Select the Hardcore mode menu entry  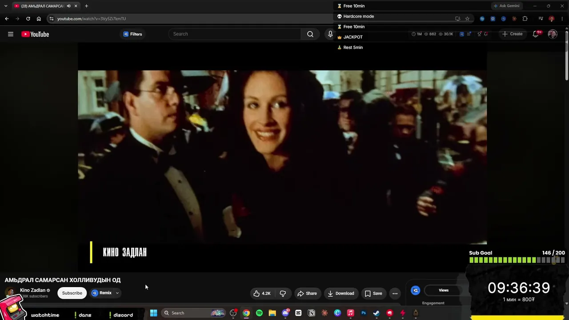click(x=356, y=16)
